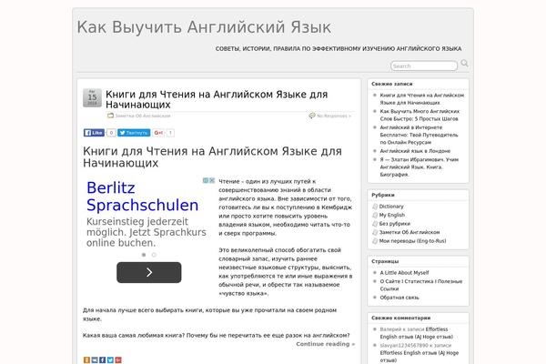Open Обратная связь page
546x364 pixels.
399,298
